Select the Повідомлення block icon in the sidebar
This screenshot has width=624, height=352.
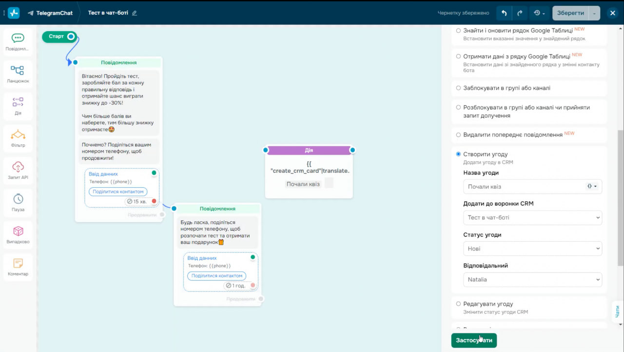(18, 42)
